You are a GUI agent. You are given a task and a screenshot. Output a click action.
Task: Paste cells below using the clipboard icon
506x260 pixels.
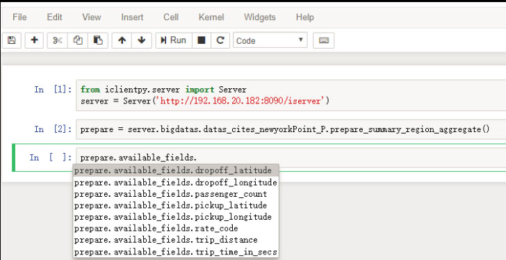98,40
